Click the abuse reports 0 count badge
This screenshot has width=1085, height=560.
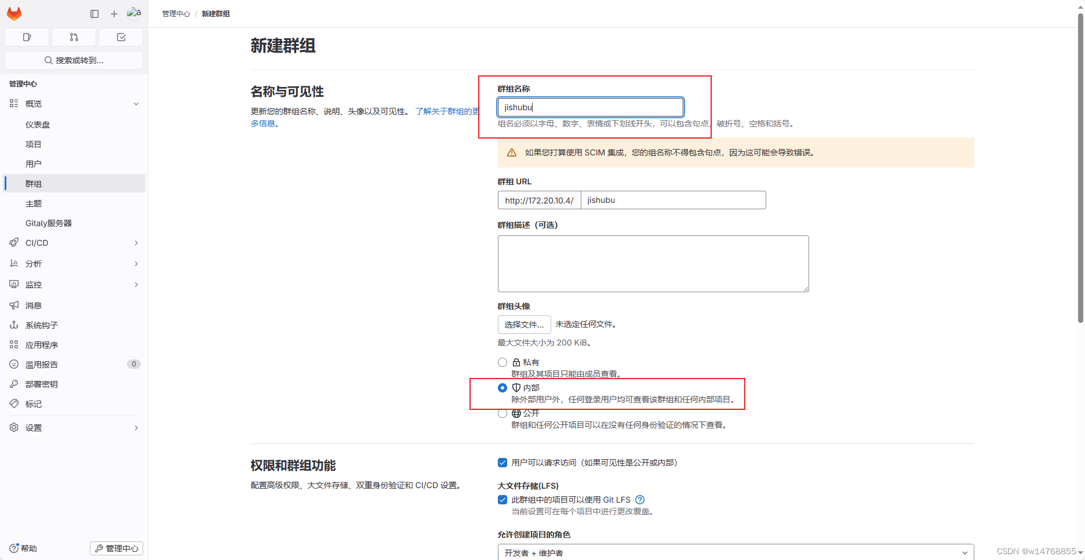pos(134,364)
